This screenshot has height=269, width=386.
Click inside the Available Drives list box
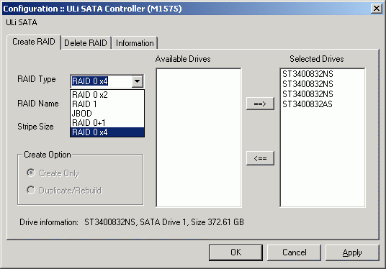click(x=199, y=137)
